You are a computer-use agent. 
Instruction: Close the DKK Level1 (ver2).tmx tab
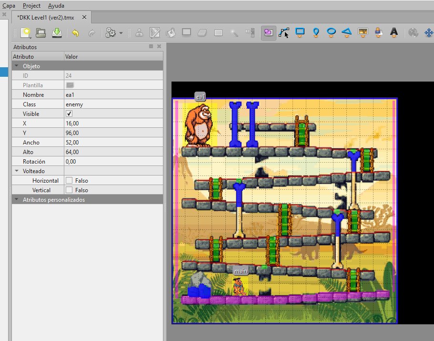(x=84, y=18)
